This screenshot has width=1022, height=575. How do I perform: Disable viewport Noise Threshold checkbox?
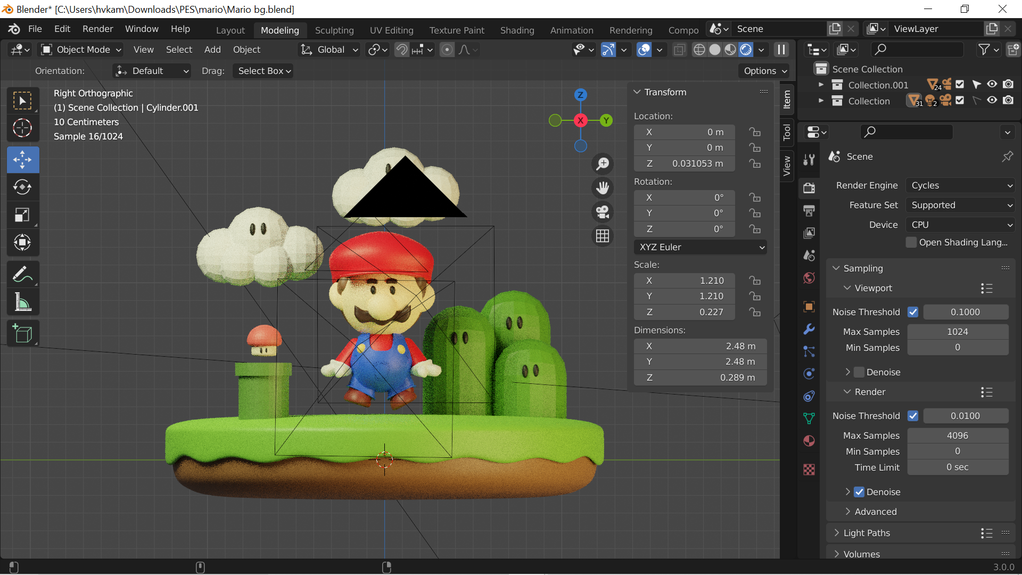click(x=913, y=312)
